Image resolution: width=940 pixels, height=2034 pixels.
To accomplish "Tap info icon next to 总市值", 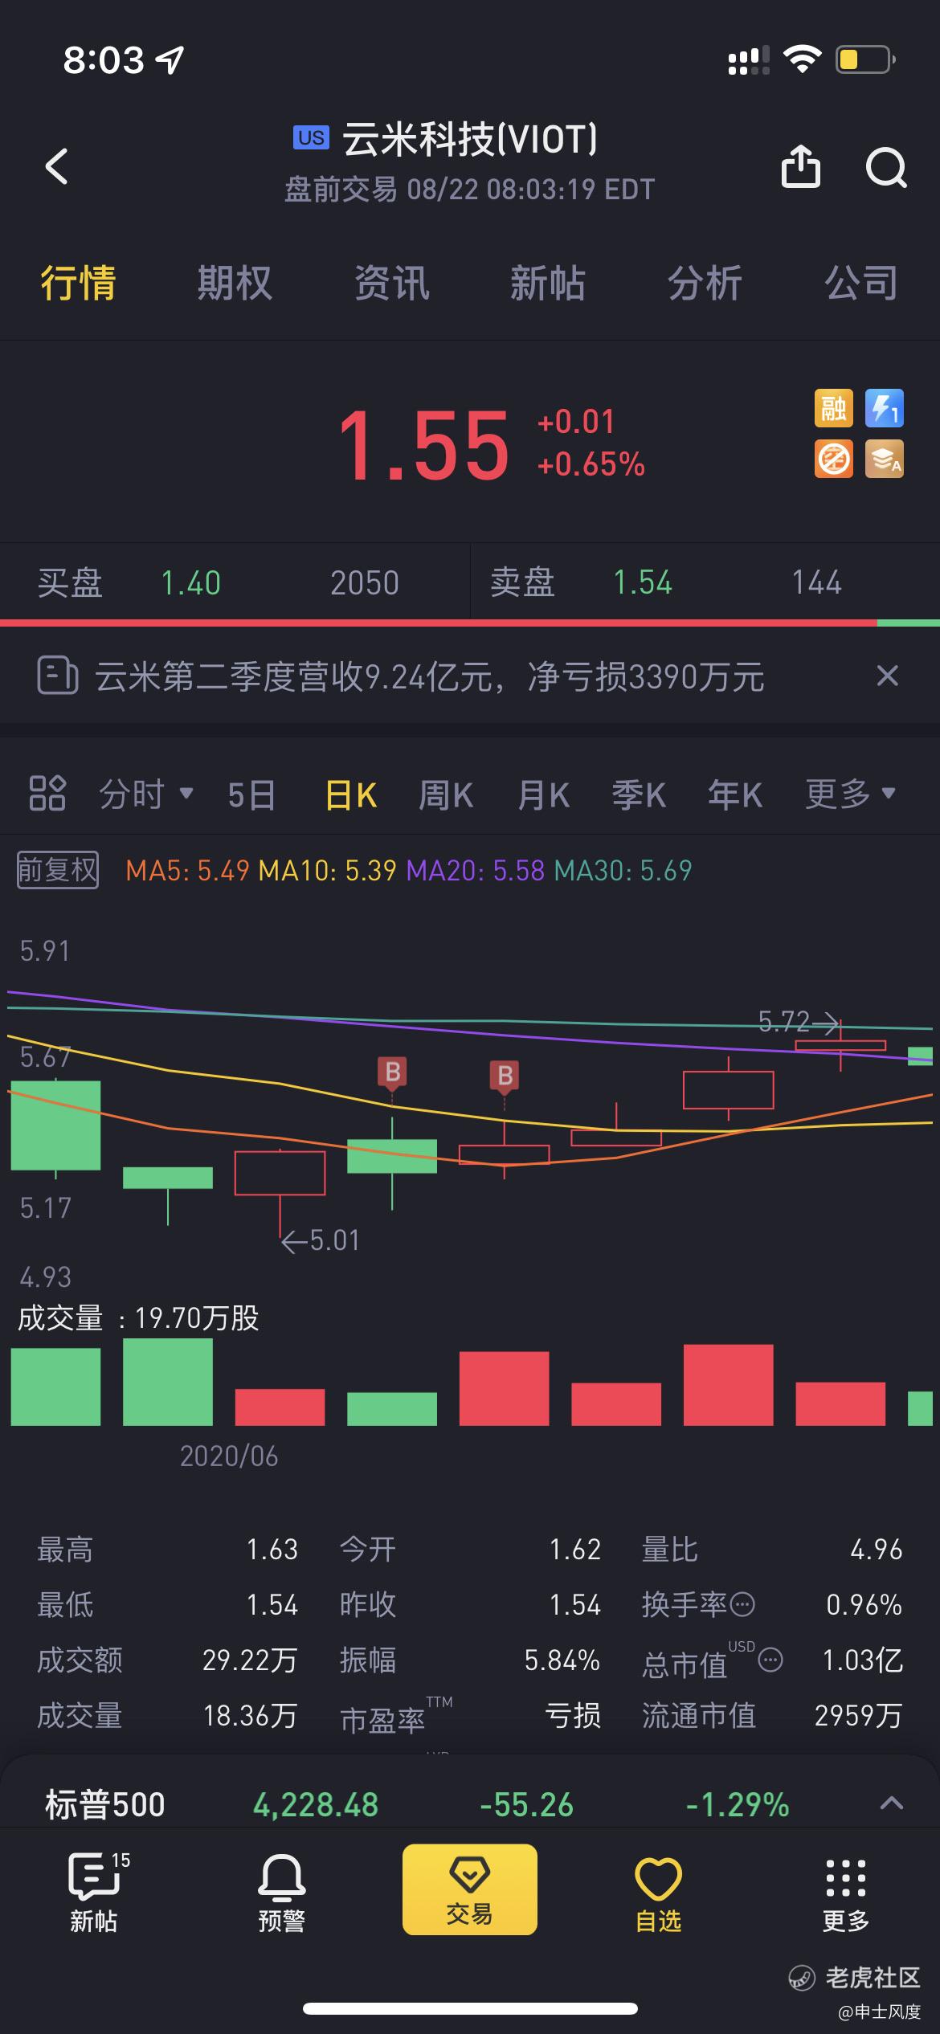I will click(x=770, y=1659).
